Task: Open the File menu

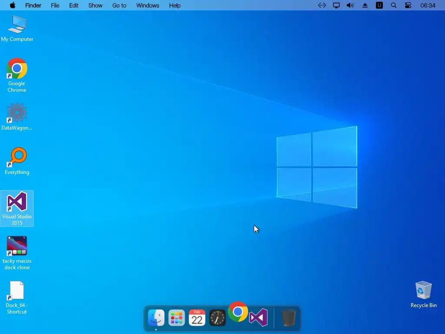Action: tap(55, 5)
